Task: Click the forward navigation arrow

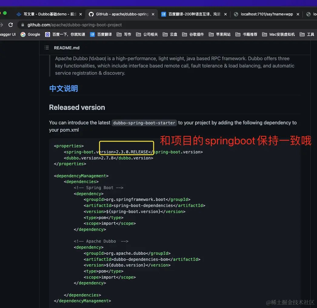Action: [2, 25]
